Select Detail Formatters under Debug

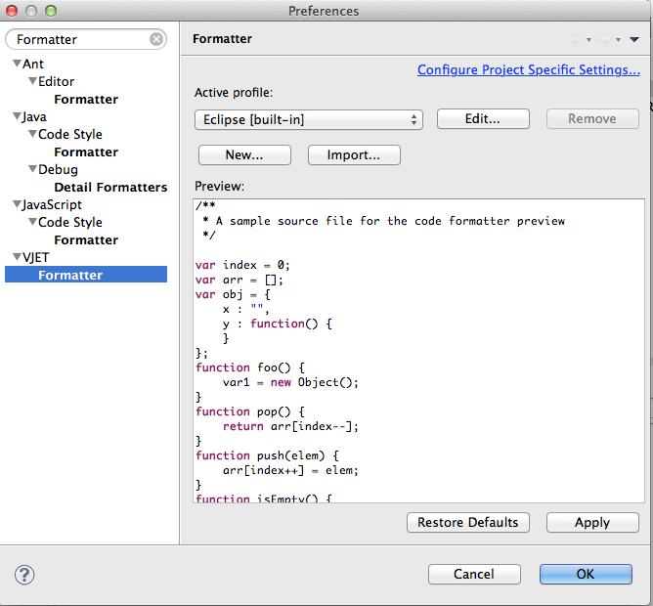coord(110,188)
